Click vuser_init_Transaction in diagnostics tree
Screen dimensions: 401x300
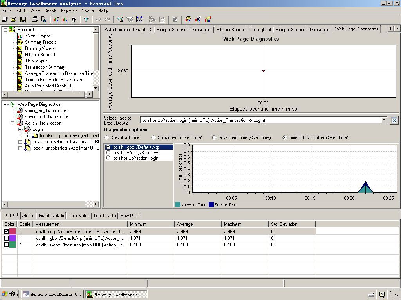point(46,111)
